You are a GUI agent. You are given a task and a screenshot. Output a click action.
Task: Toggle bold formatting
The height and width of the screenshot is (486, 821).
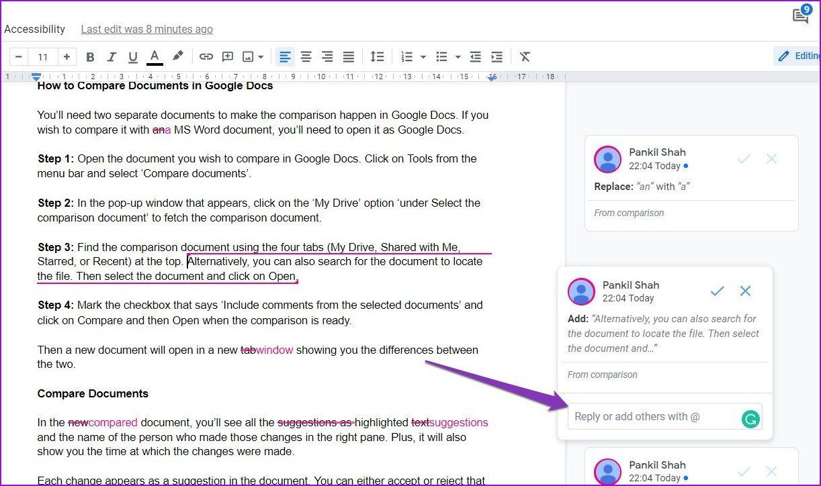[x=90, y=57]
